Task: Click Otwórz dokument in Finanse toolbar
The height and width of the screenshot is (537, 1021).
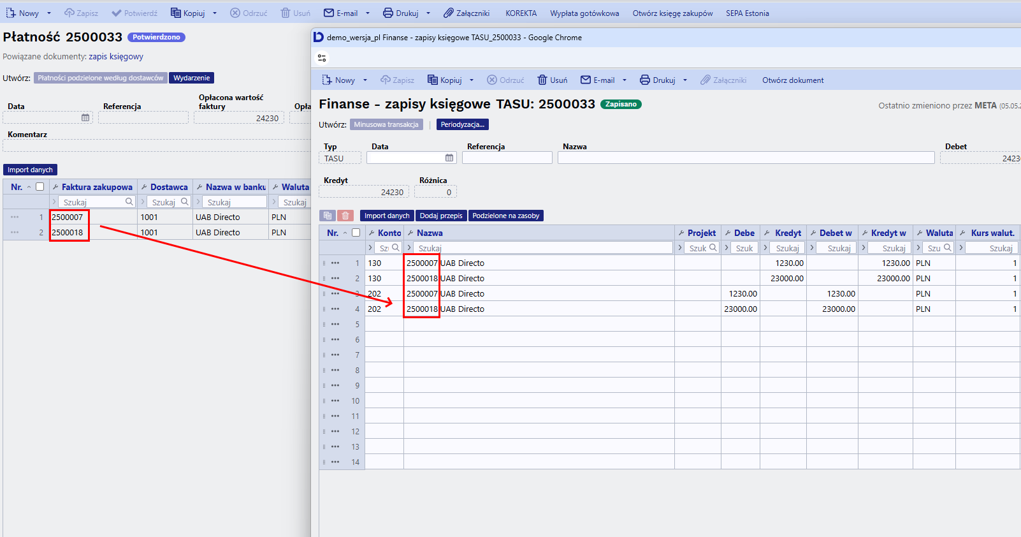Action: point(793,80)
